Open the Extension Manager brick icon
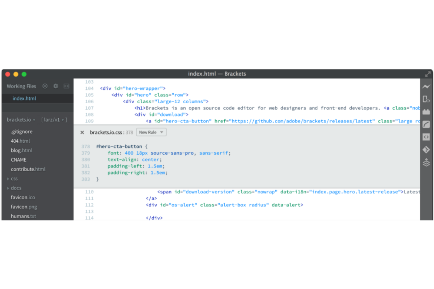 click(426, 112)
